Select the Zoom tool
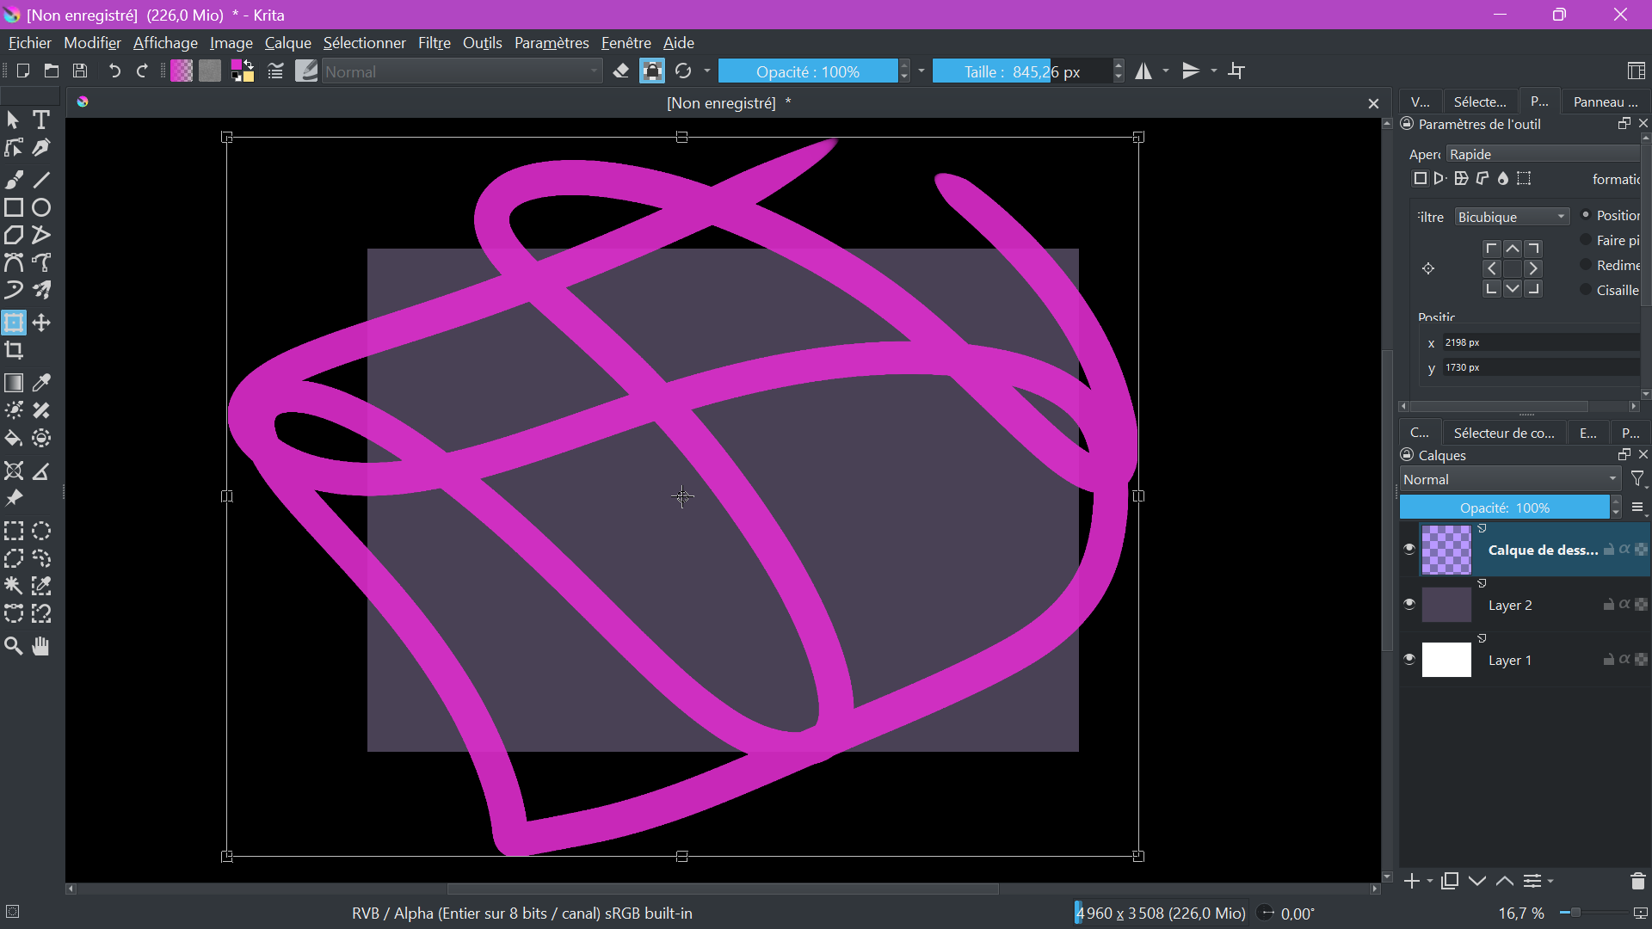1652x929 pixels. click(x=14, y=646)
